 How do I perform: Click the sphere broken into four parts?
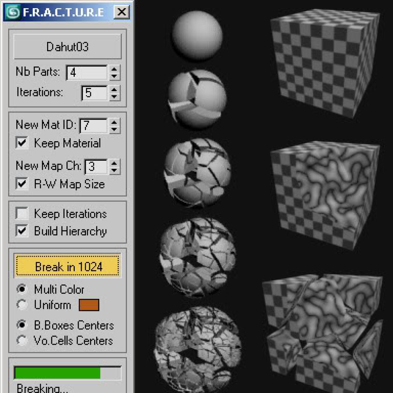(197, 99)
